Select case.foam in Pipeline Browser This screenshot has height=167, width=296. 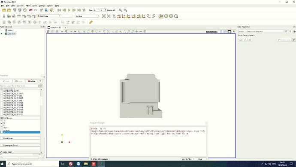[x=11, y=34]
